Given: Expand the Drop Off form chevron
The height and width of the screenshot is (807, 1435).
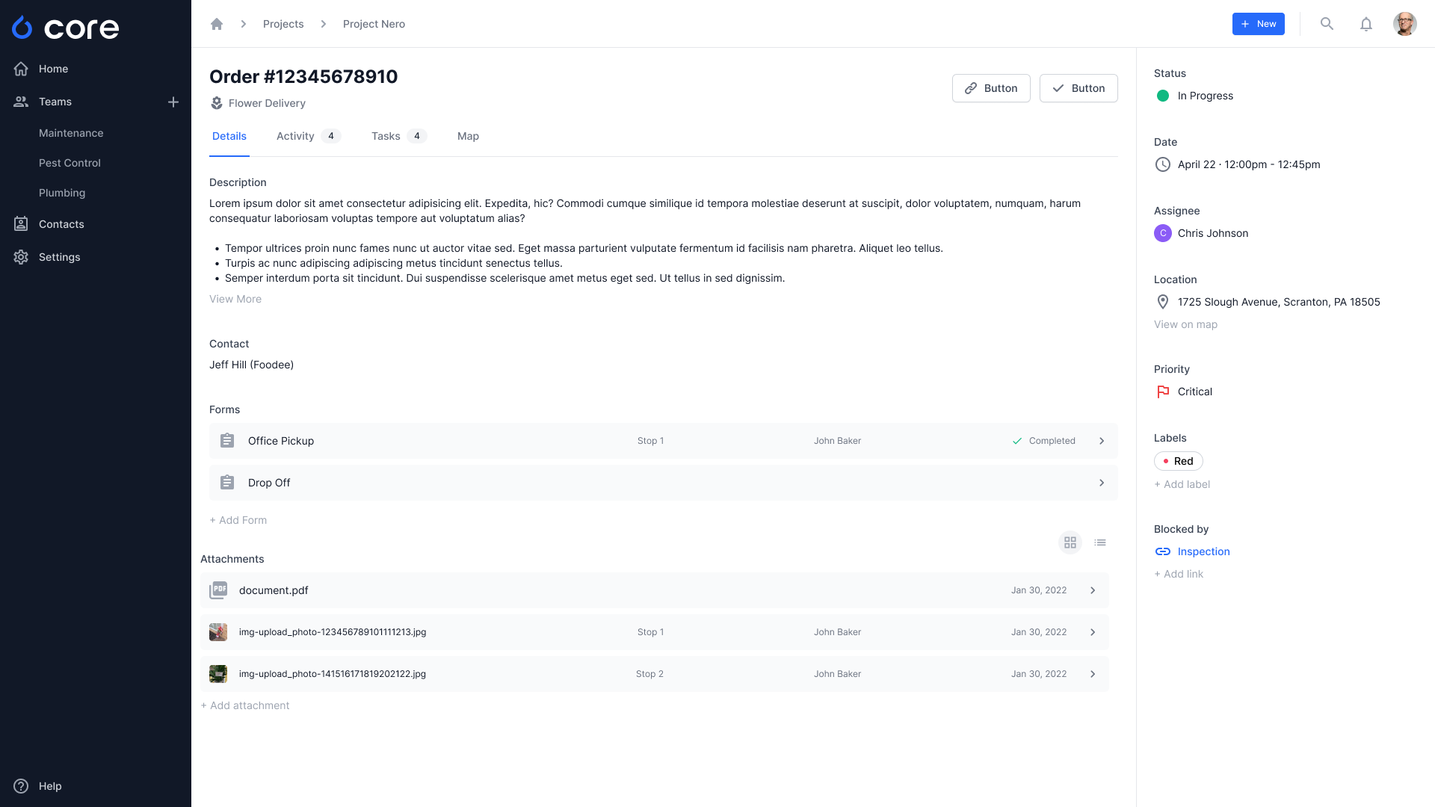Looking at the screenshot, I should click(1102, 483).
